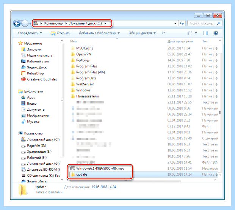Click the greyed Forward navigation arrow
Viewport: 235px width, 210px height.
pos(25,23)
